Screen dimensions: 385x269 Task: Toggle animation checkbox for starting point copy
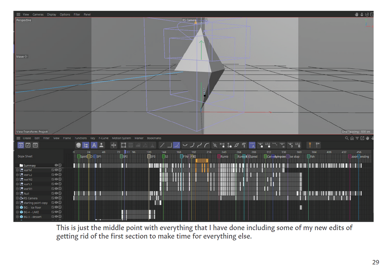(53, 203)
